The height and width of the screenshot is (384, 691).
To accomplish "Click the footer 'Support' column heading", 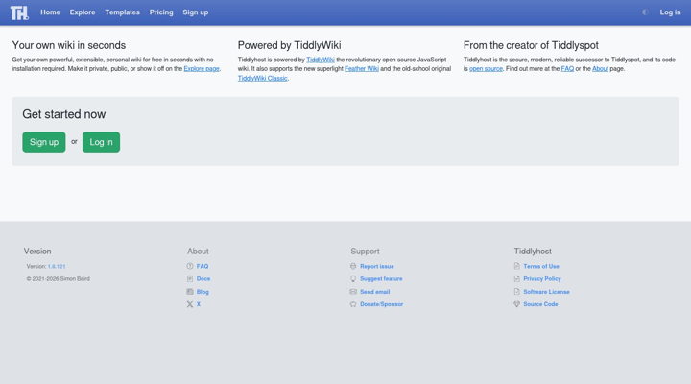I will (365, 252).
